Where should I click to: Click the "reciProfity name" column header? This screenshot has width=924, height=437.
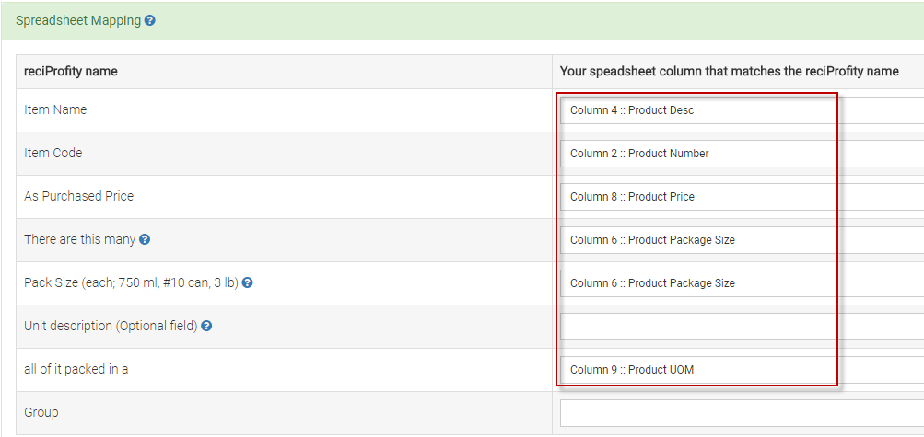[71, 71]
